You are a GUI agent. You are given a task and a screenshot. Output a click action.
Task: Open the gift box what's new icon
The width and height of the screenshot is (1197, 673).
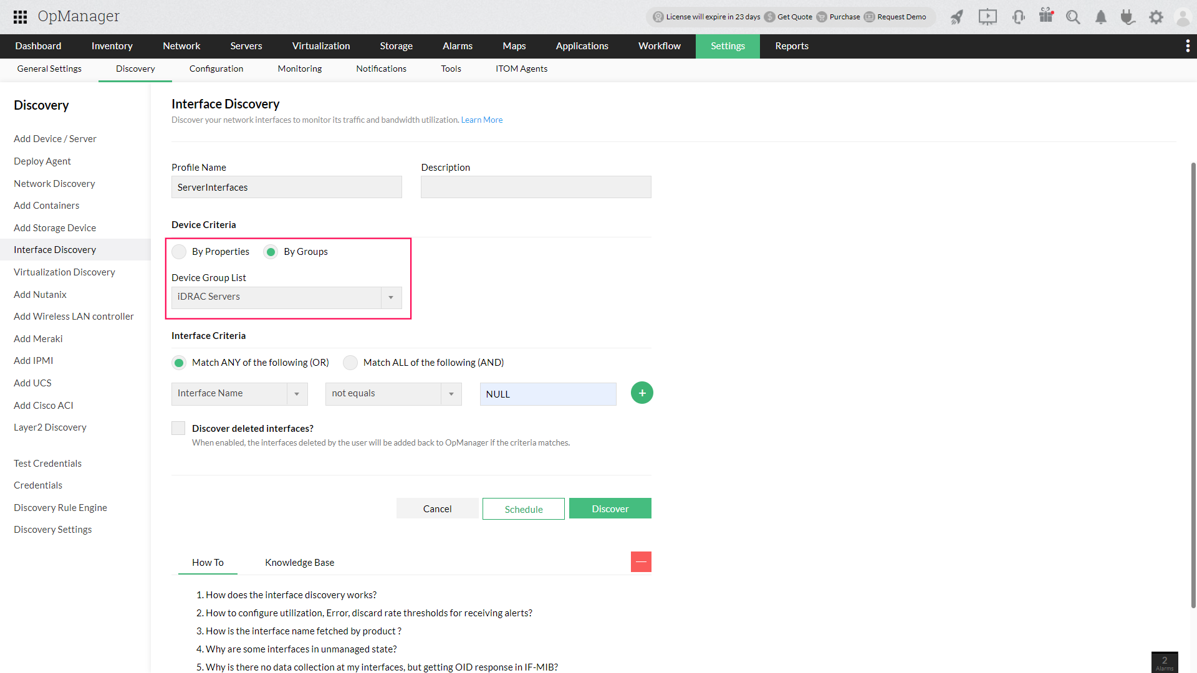tap(1046, 16)
